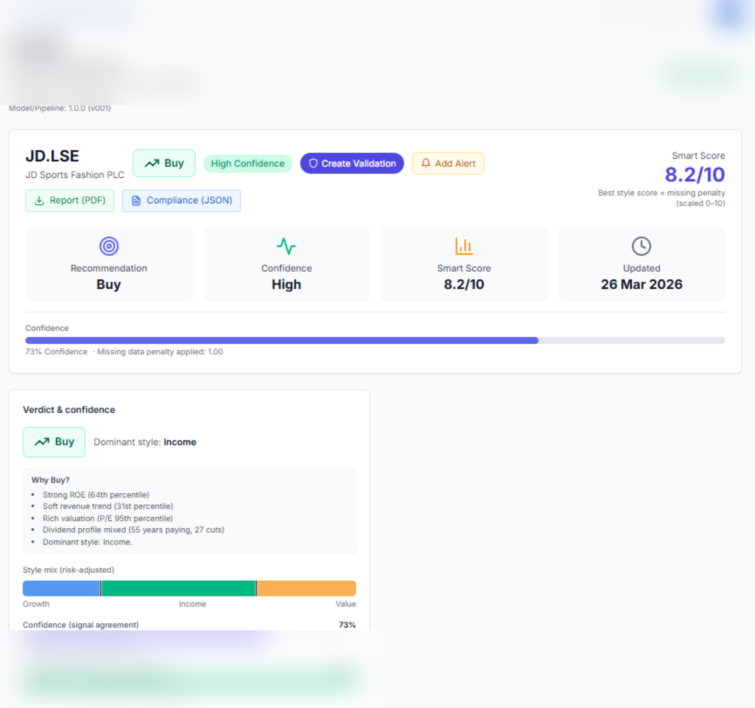Click the target icon above Recommendation

[x=109, y=246]
